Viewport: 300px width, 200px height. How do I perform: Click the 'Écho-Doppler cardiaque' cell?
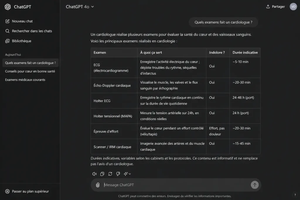[x=114, y=85]
